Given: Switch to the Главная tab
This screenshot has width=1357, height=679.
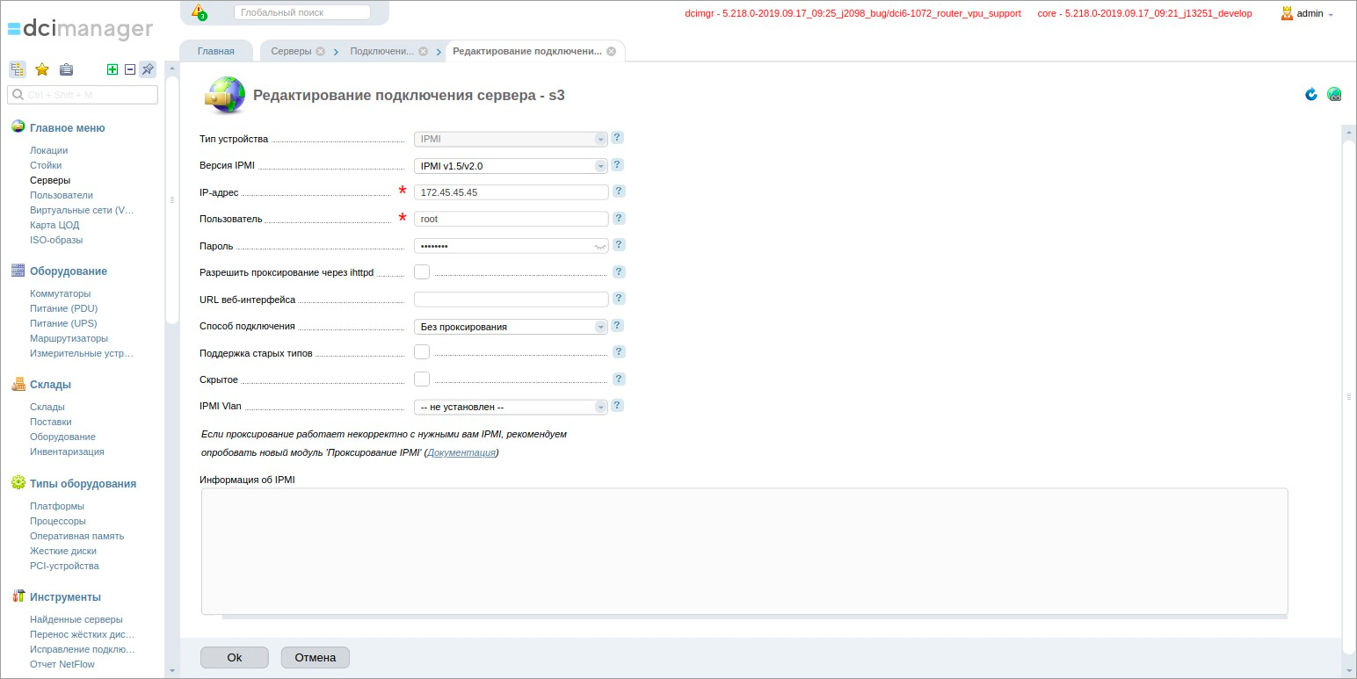Looking at the screenshot, I should coord(215,50).
